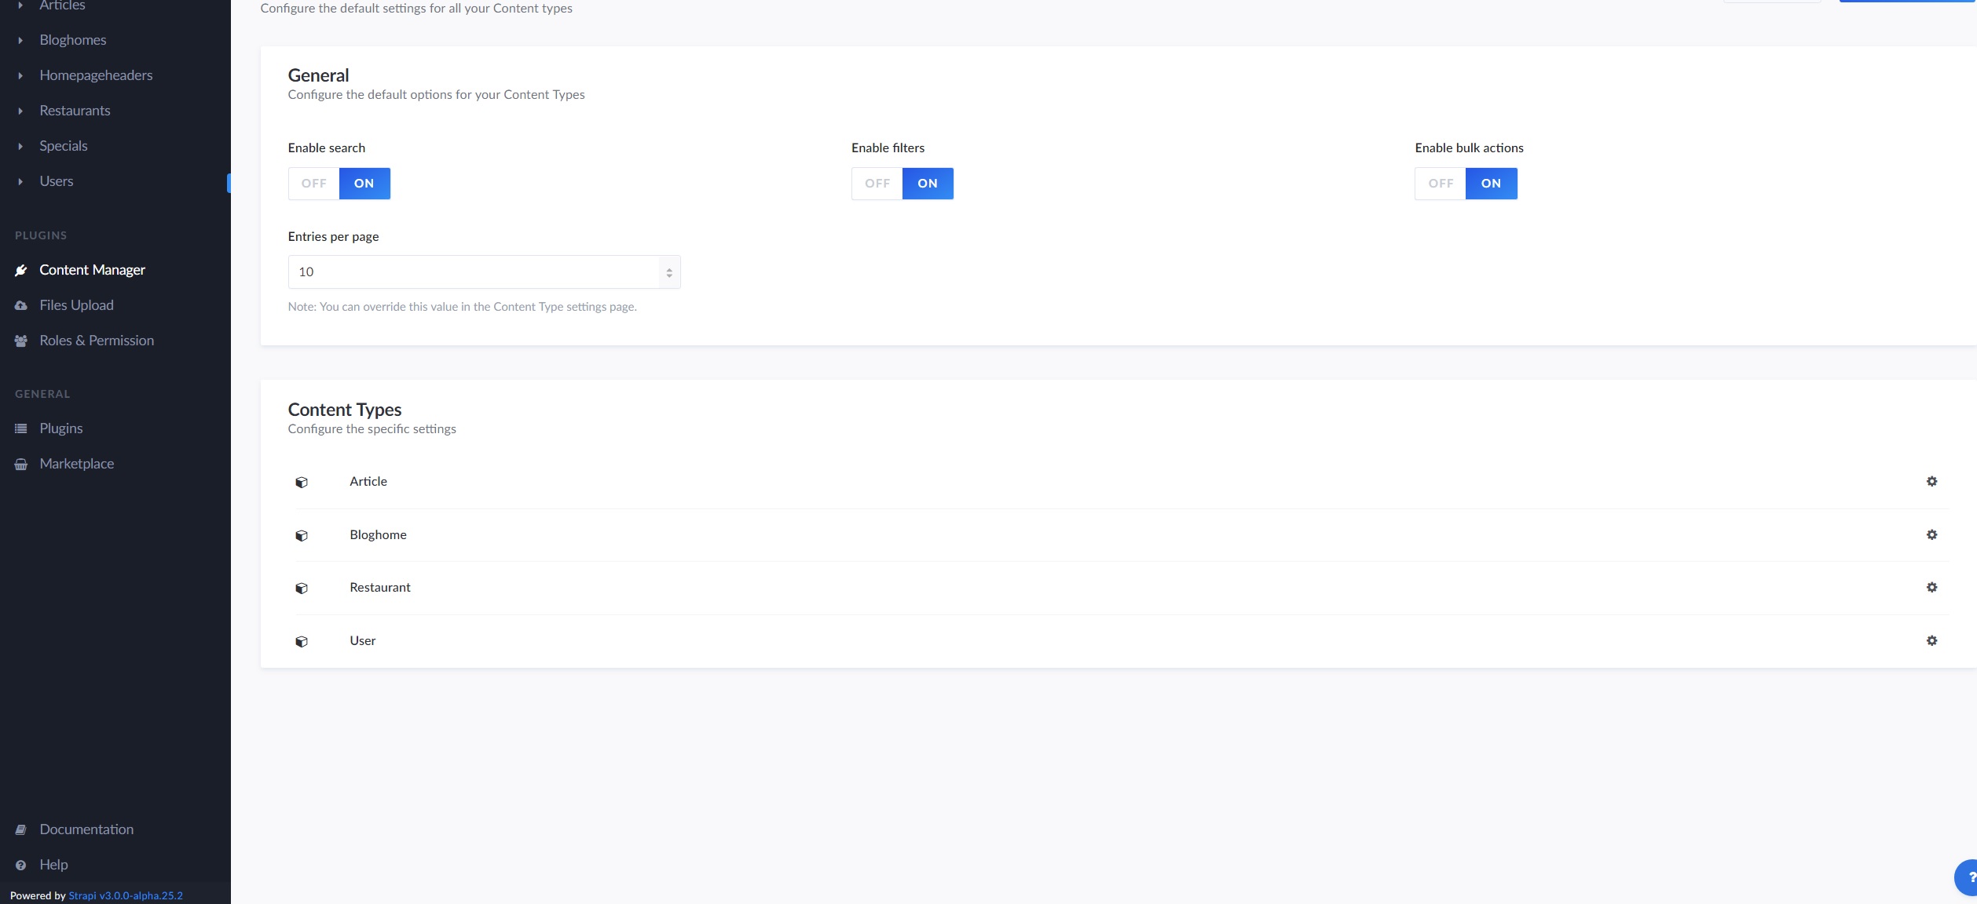Open the Documentation page
The height and width of the screenshot is (904, 1977).
pos(86,829)
